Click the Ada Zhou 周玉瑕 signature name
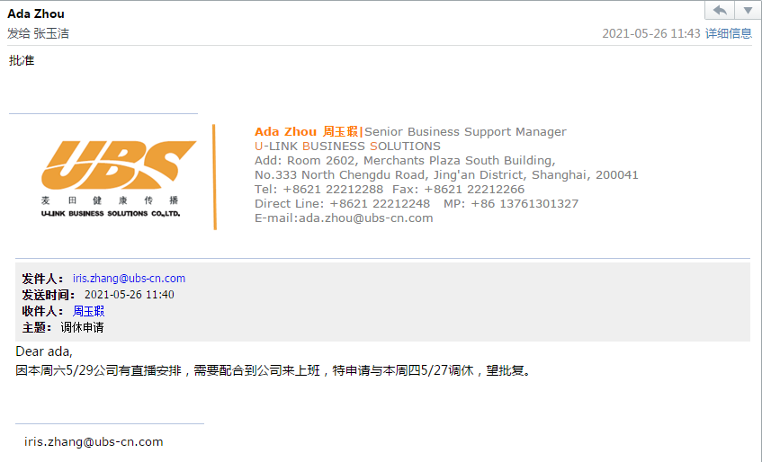Image resolution: width=762 pixels, height=462 pixels. 306,131
